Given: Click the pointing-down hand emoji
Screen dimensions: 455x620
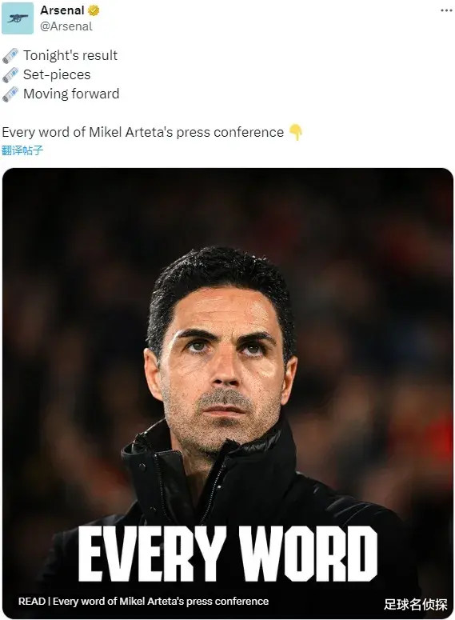Looking at the screenshot, I should coord(296,132).
